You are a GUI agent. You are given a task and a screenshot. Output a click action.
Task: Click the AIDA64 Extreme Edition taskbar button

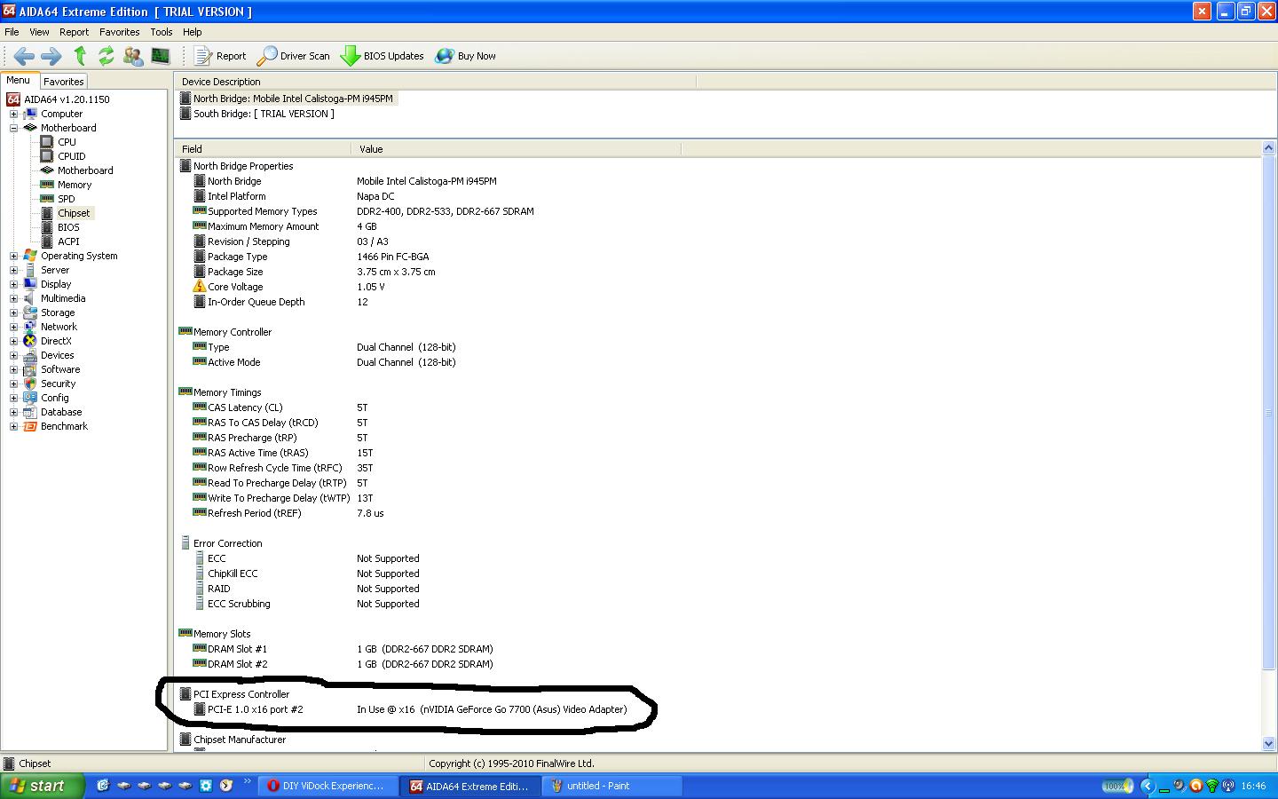pos(469,786)
